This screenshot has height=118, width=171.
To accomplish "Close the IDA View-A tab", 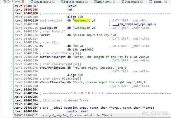I will 23,2.
